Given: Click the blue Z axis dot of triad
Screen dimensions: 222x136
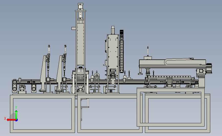Looking at the screenshot, I should point(17,120).
